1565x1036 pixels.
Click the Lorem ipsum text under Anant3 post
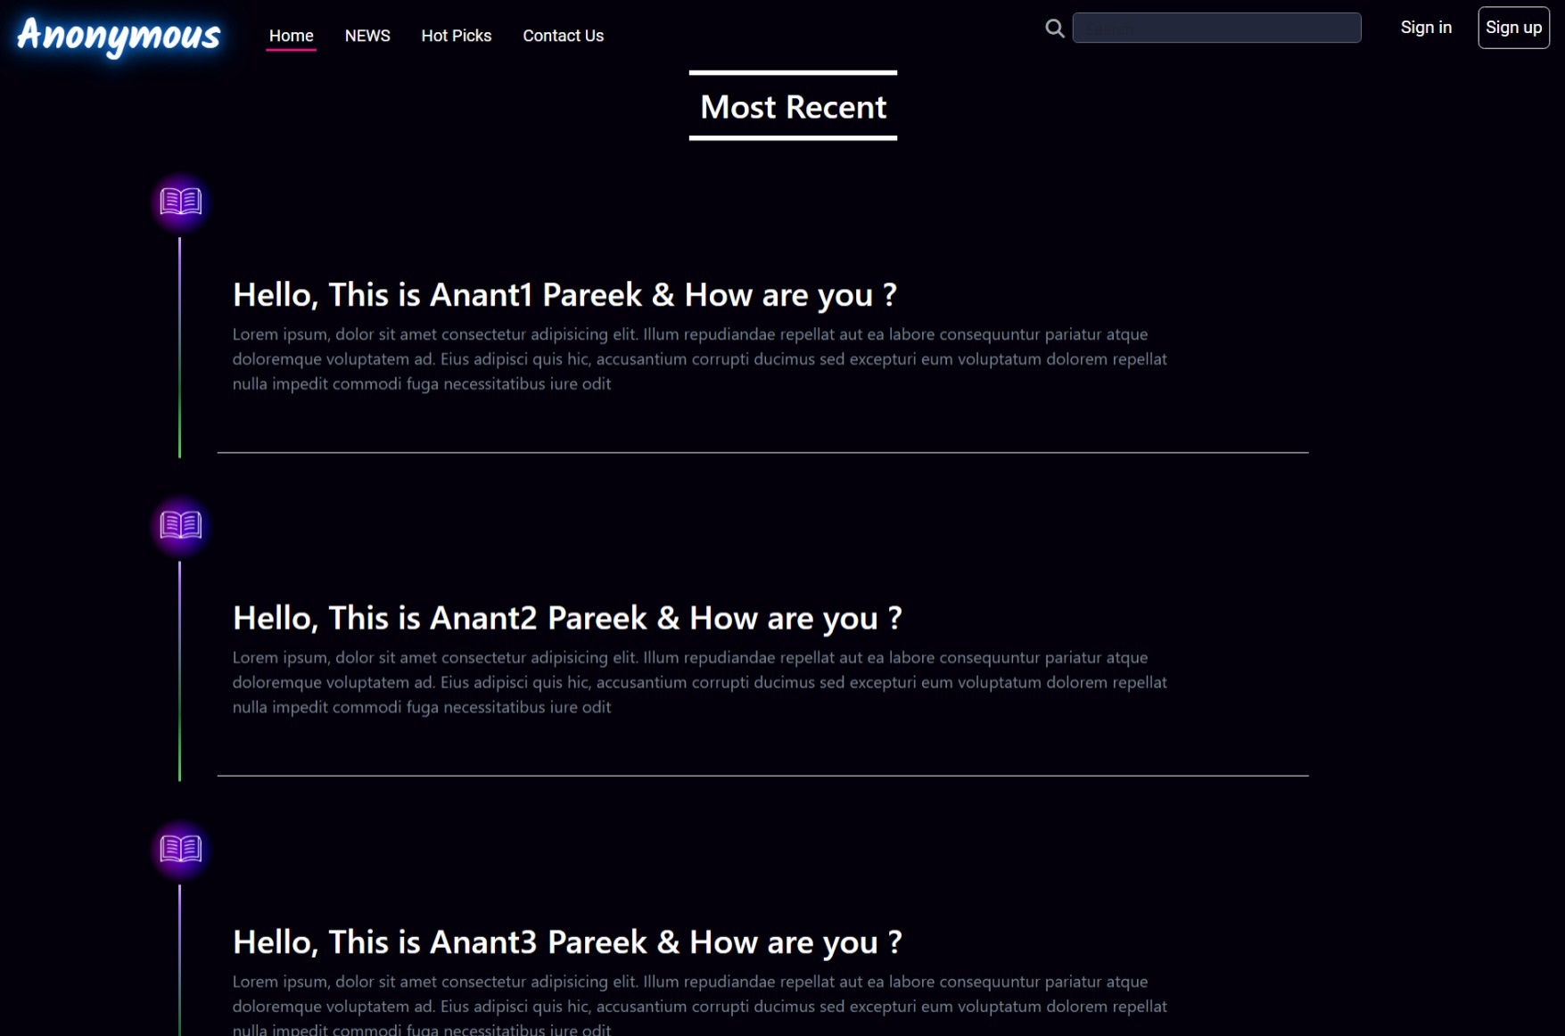699,1006
